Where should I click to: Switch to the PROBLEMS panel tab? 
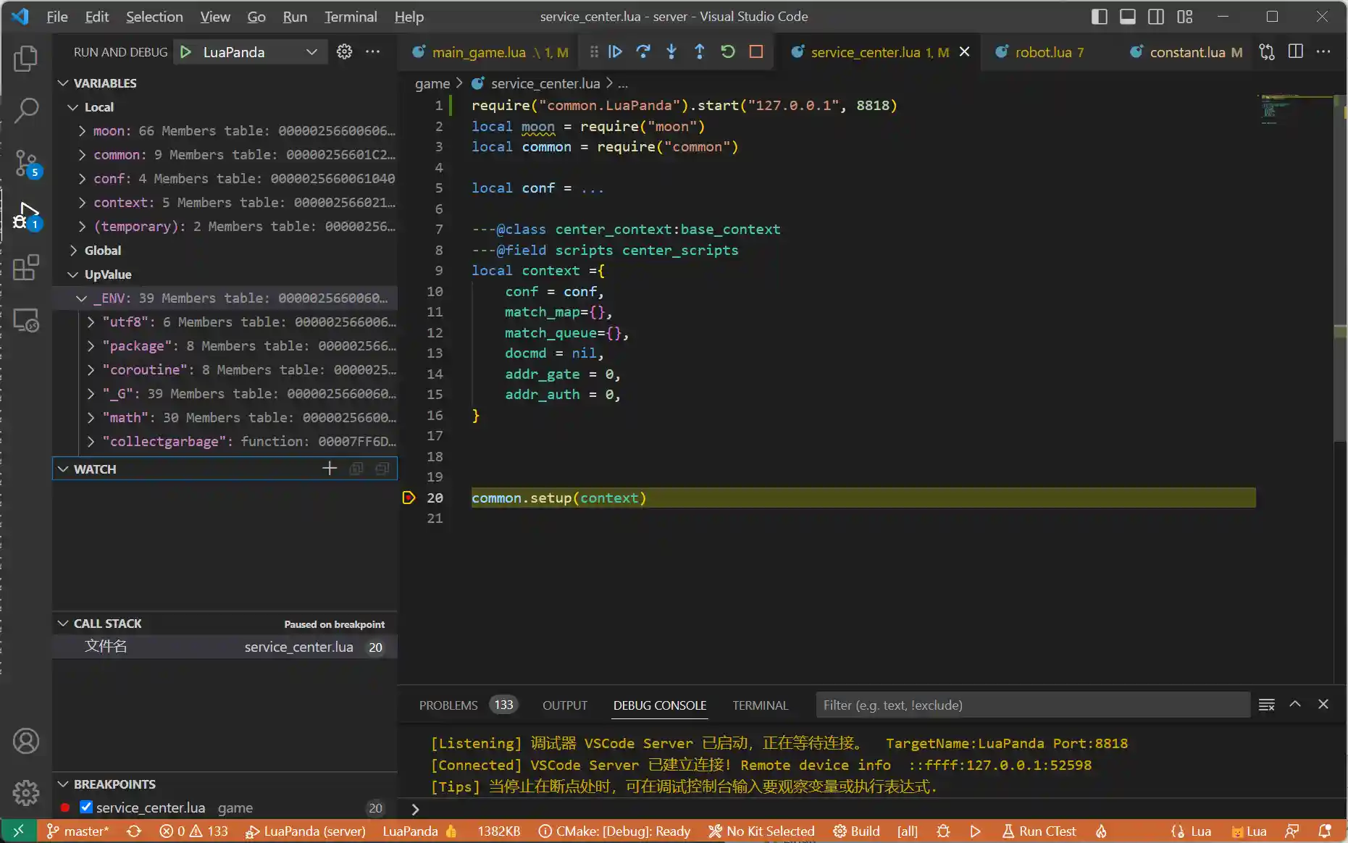(448, 705)
